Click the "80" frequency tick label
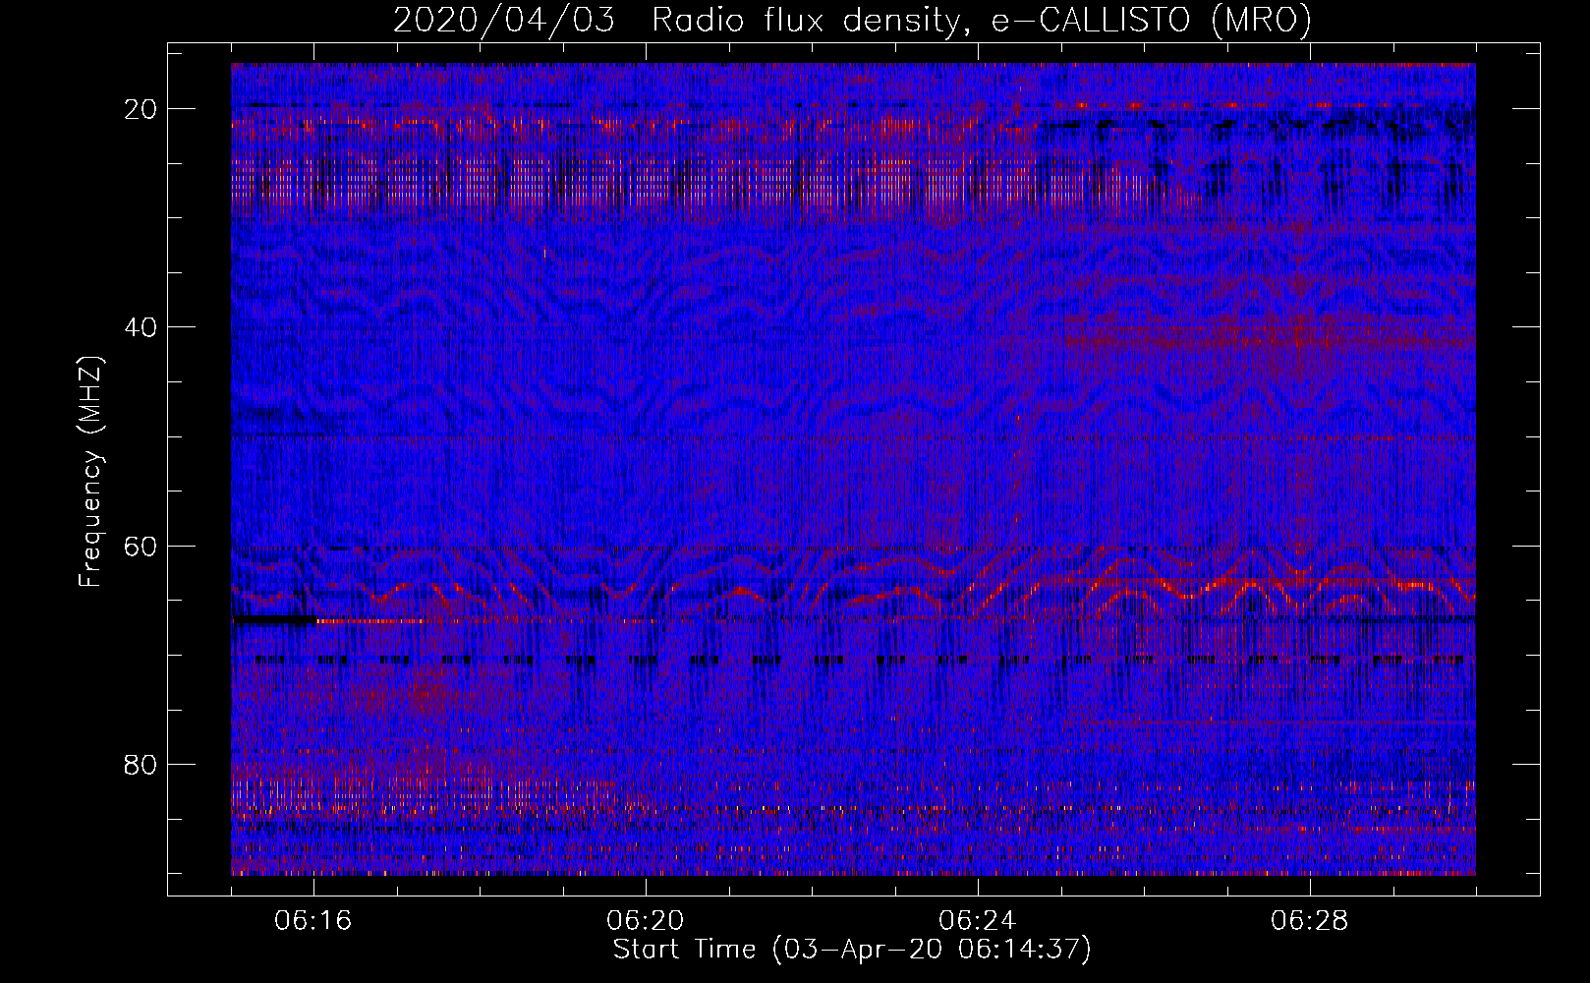Screen dimensions: 1590x983 141,765
